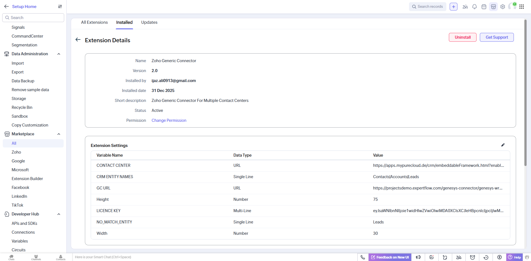Image resolution: width=531 pixels, height=261 pixels.
Task: Open the apps grid launcher icon
Action: (x=521, y=7)
